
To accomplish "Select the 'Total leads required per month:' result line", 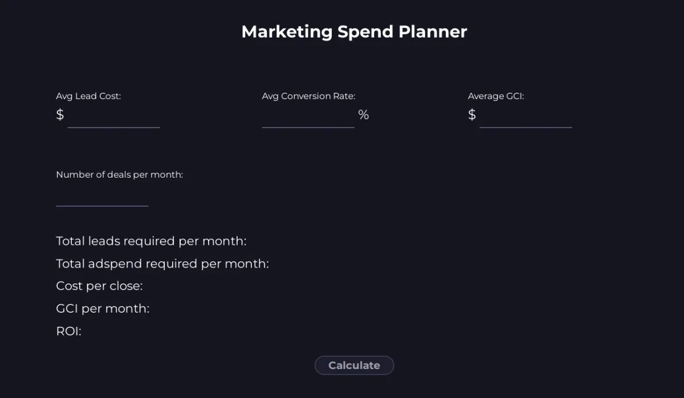I will coord(151,241).
